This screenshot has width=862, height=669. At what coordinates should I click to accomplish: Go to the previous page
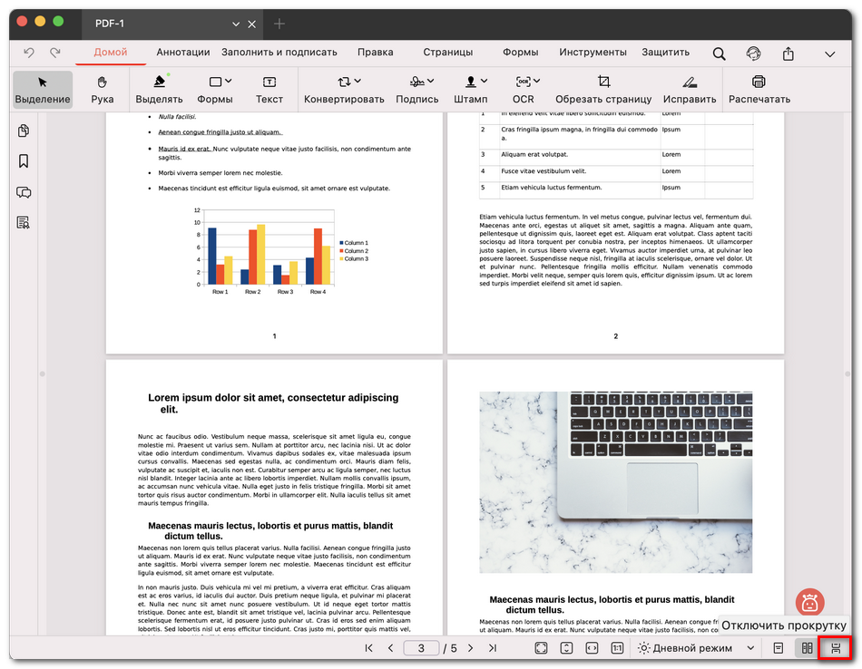[390, 648]
